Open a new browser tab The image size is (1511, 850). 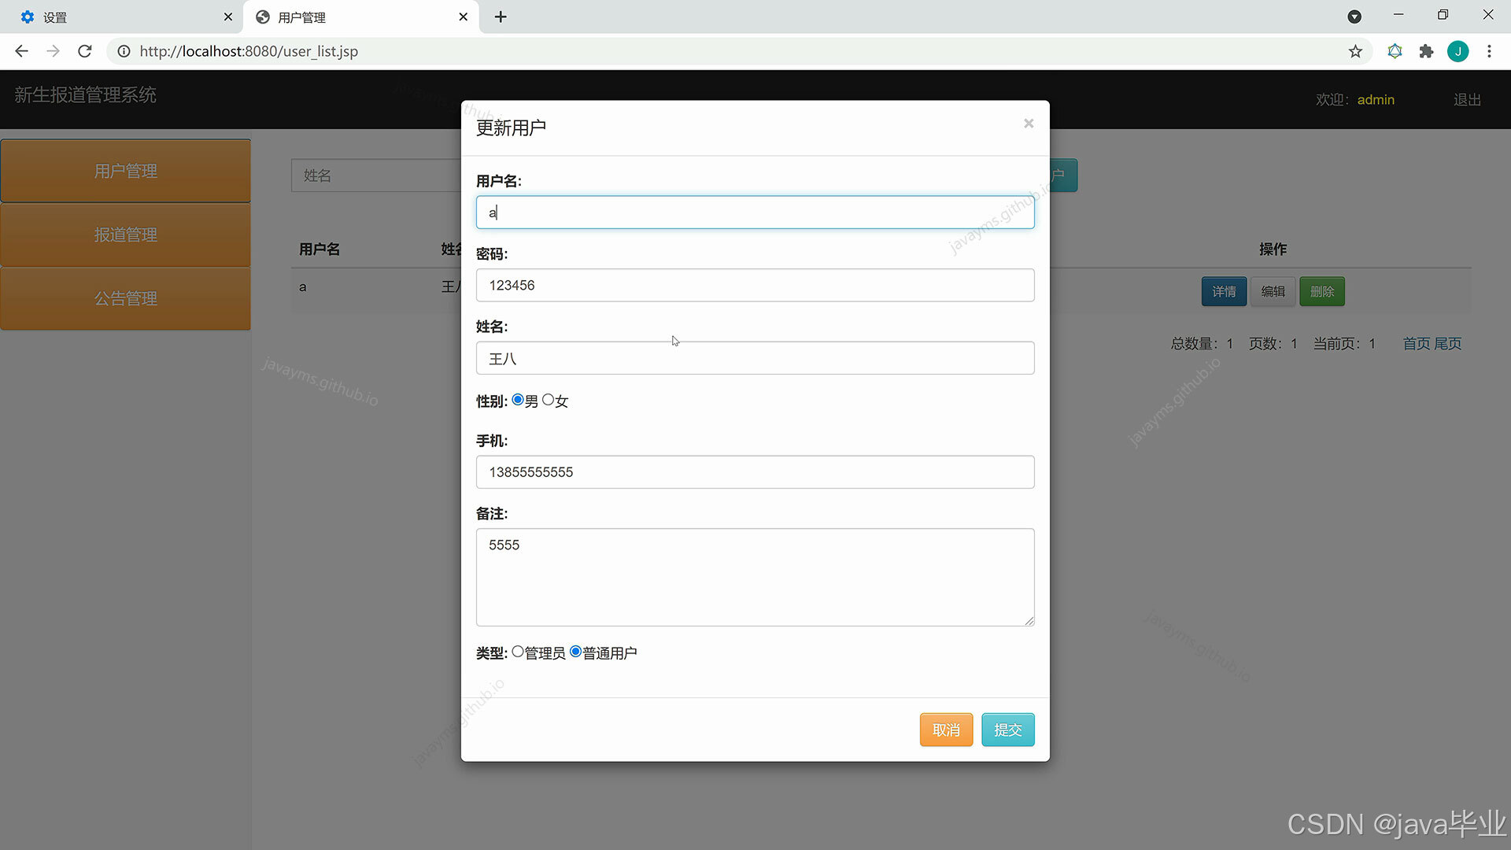[x=501, y=17]
